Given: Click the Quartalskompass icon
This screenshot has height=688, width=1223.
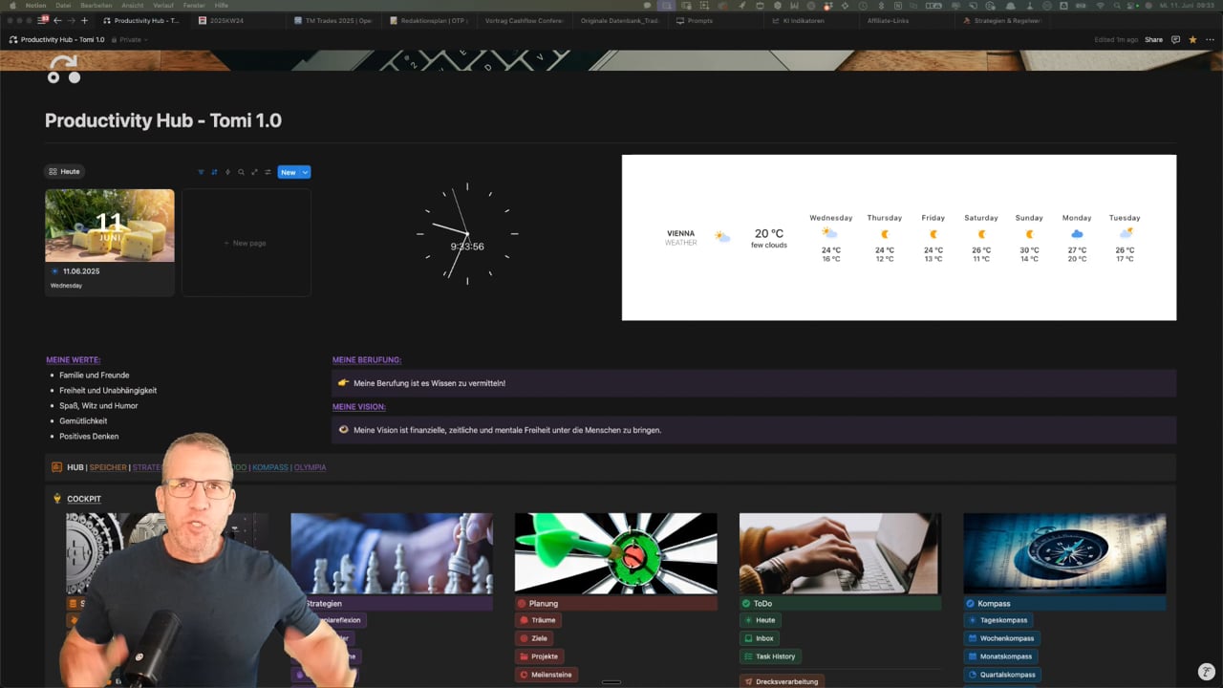Looking at the screenshot, I should point(972,675).
